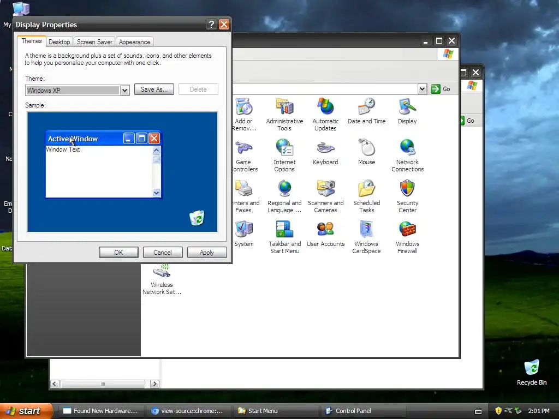Click the Go arrow button in Control Panel
This screenshot has height=419, width=559.
[435, 89]
